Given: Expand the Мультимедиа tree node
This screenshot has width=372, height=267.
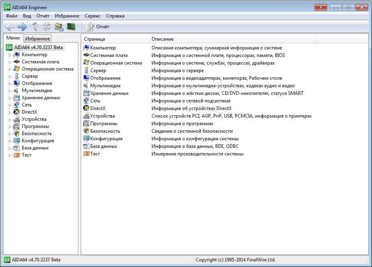Looking at the screenshot, I should 10,91.
